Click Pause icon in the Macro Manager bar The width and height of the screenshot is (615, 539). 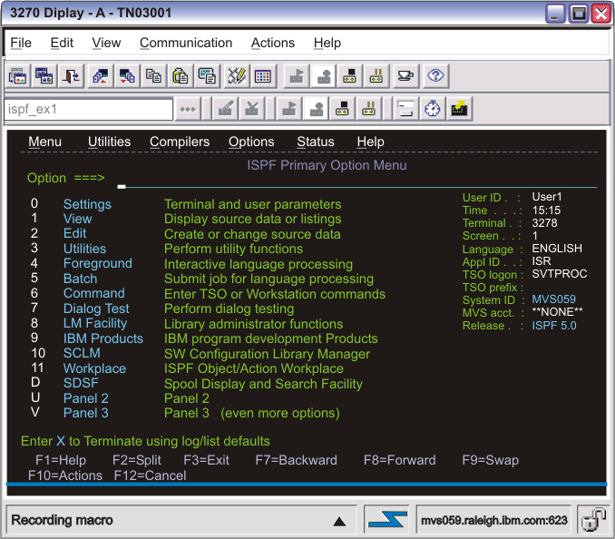pyautogui.click(x=368, y=109)
